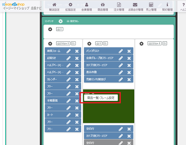This screenshot has width=186, height=145.
Task: Edit the お知らせ block
Action: tap(68, 58)
